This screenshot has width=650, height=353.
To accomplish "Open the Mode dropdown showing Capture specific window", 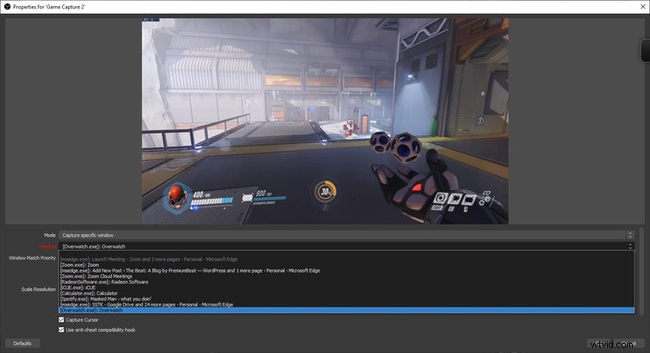I will click(x=347, y=235).
